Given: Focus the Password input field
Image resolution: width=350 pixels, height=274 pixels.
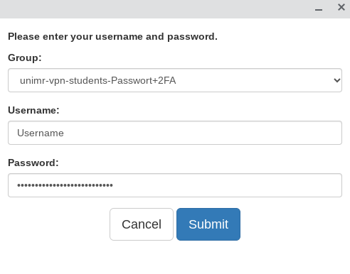Looking at the screenshot, I should [175, 185].
